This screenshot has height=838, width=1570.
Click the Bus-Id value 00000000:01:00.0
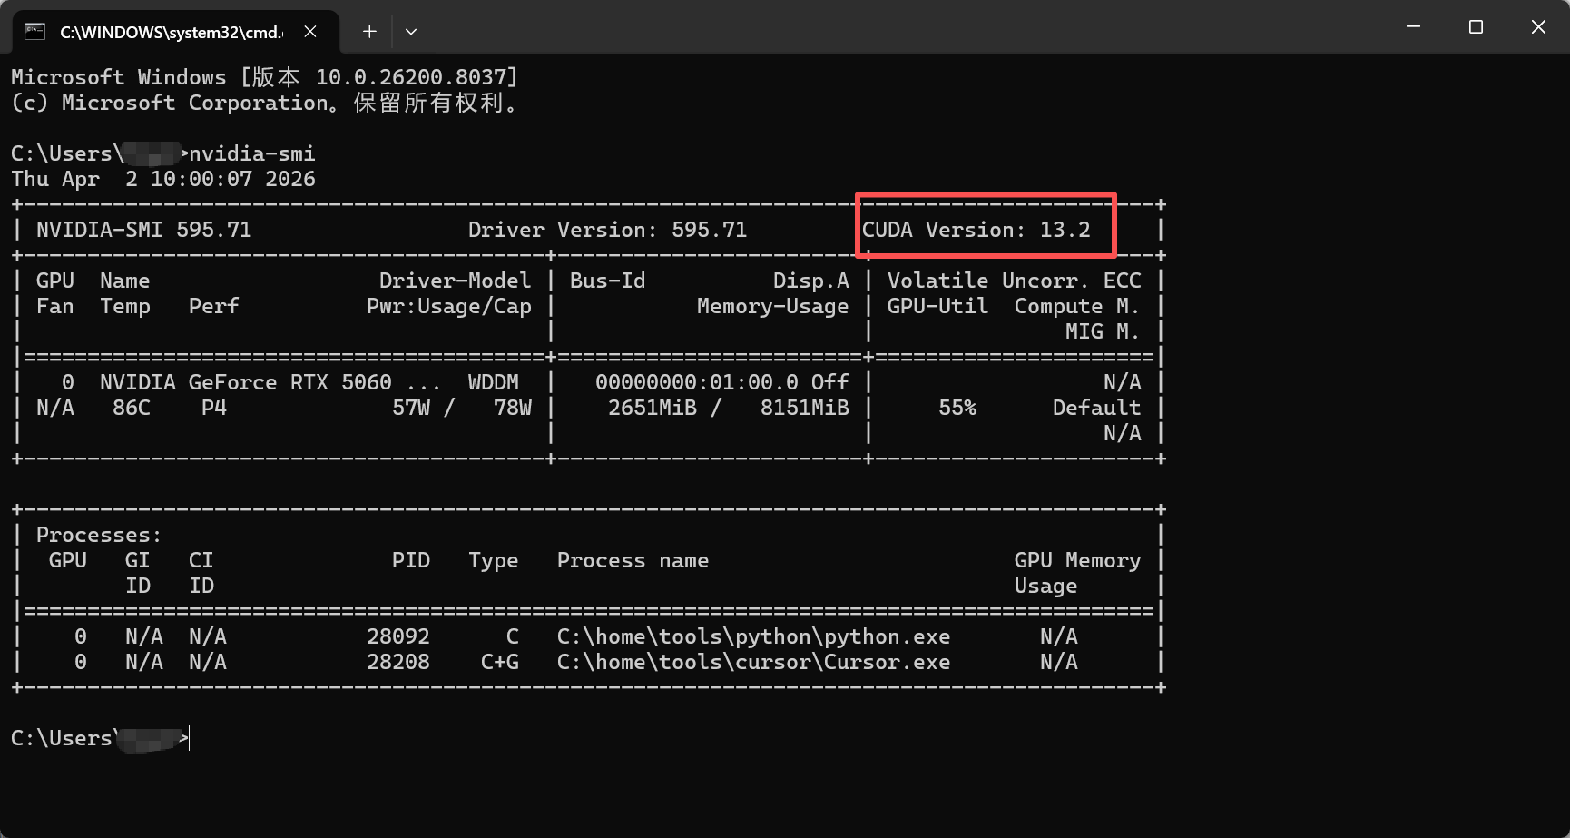pyautogui.click(x=697, y=382)
